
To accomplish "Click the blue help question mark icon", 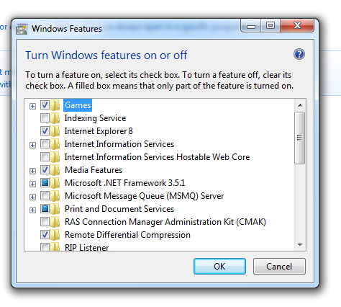I will 299,54.
